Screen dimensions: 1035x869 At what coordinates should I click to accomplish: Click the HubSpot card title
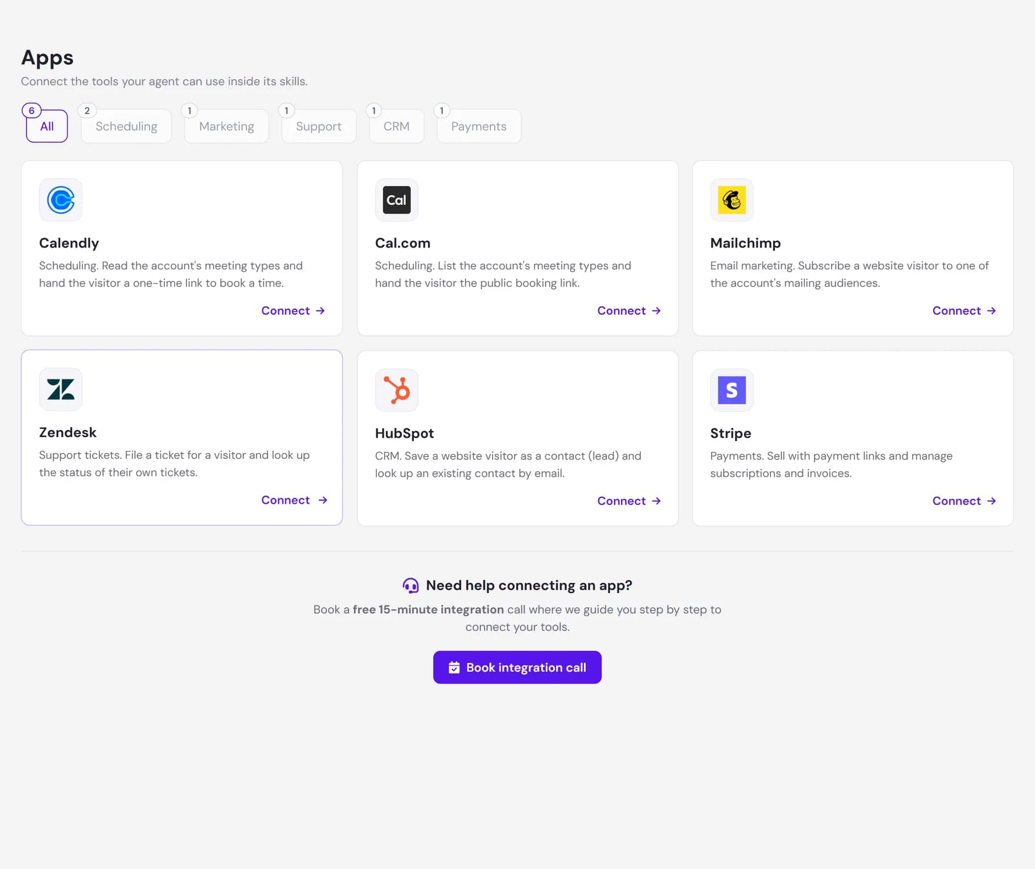click(405, 433)
